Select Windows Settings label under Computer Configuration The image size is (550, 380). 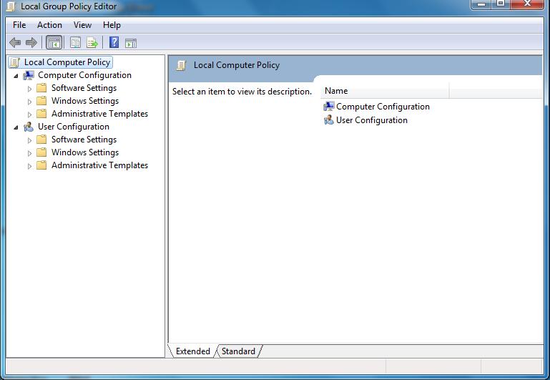[85, 101]
